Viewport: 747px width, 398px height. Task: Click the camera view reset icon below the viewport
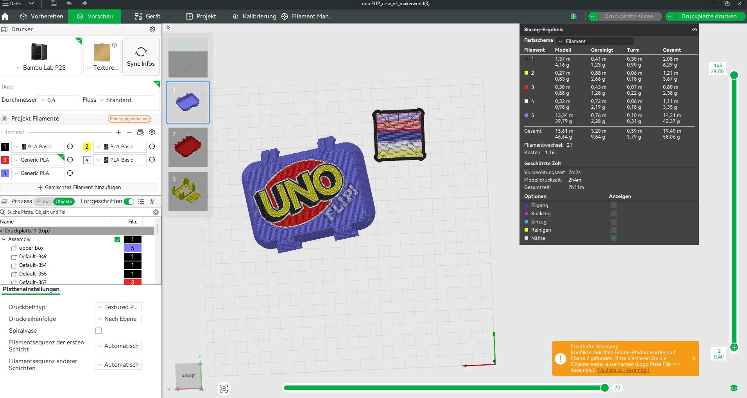pos(224,389)
